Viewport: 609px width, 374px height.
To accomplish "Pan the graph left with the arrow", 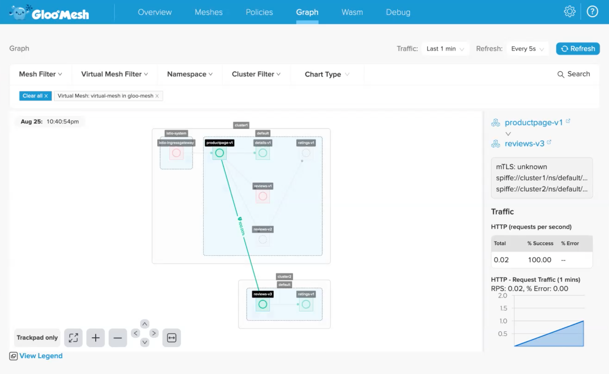I will click(135, 333).
